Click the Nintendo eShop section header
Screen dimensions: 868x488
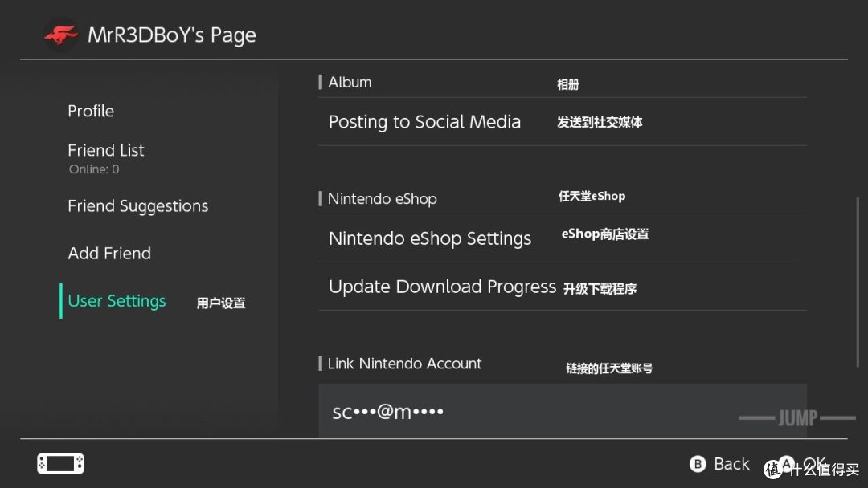pyautogui.click(x=382, y=198)
